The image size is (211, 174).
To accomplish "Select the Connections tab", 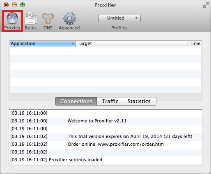I will tap(76, 101).
